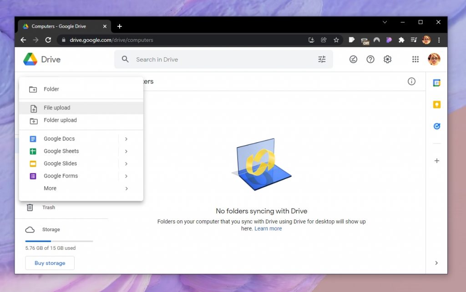The height and width of the screenshot is (292, 466).
Task: Follow the Learn more link
Action: [x=268, y=228]
